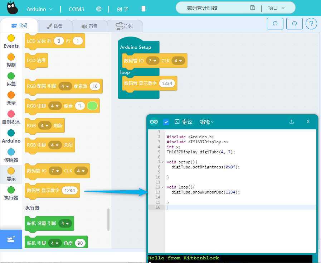Open IO dropdown on palette 数码管 block
The height and width of the screenshot is (263, 321).
55,171
